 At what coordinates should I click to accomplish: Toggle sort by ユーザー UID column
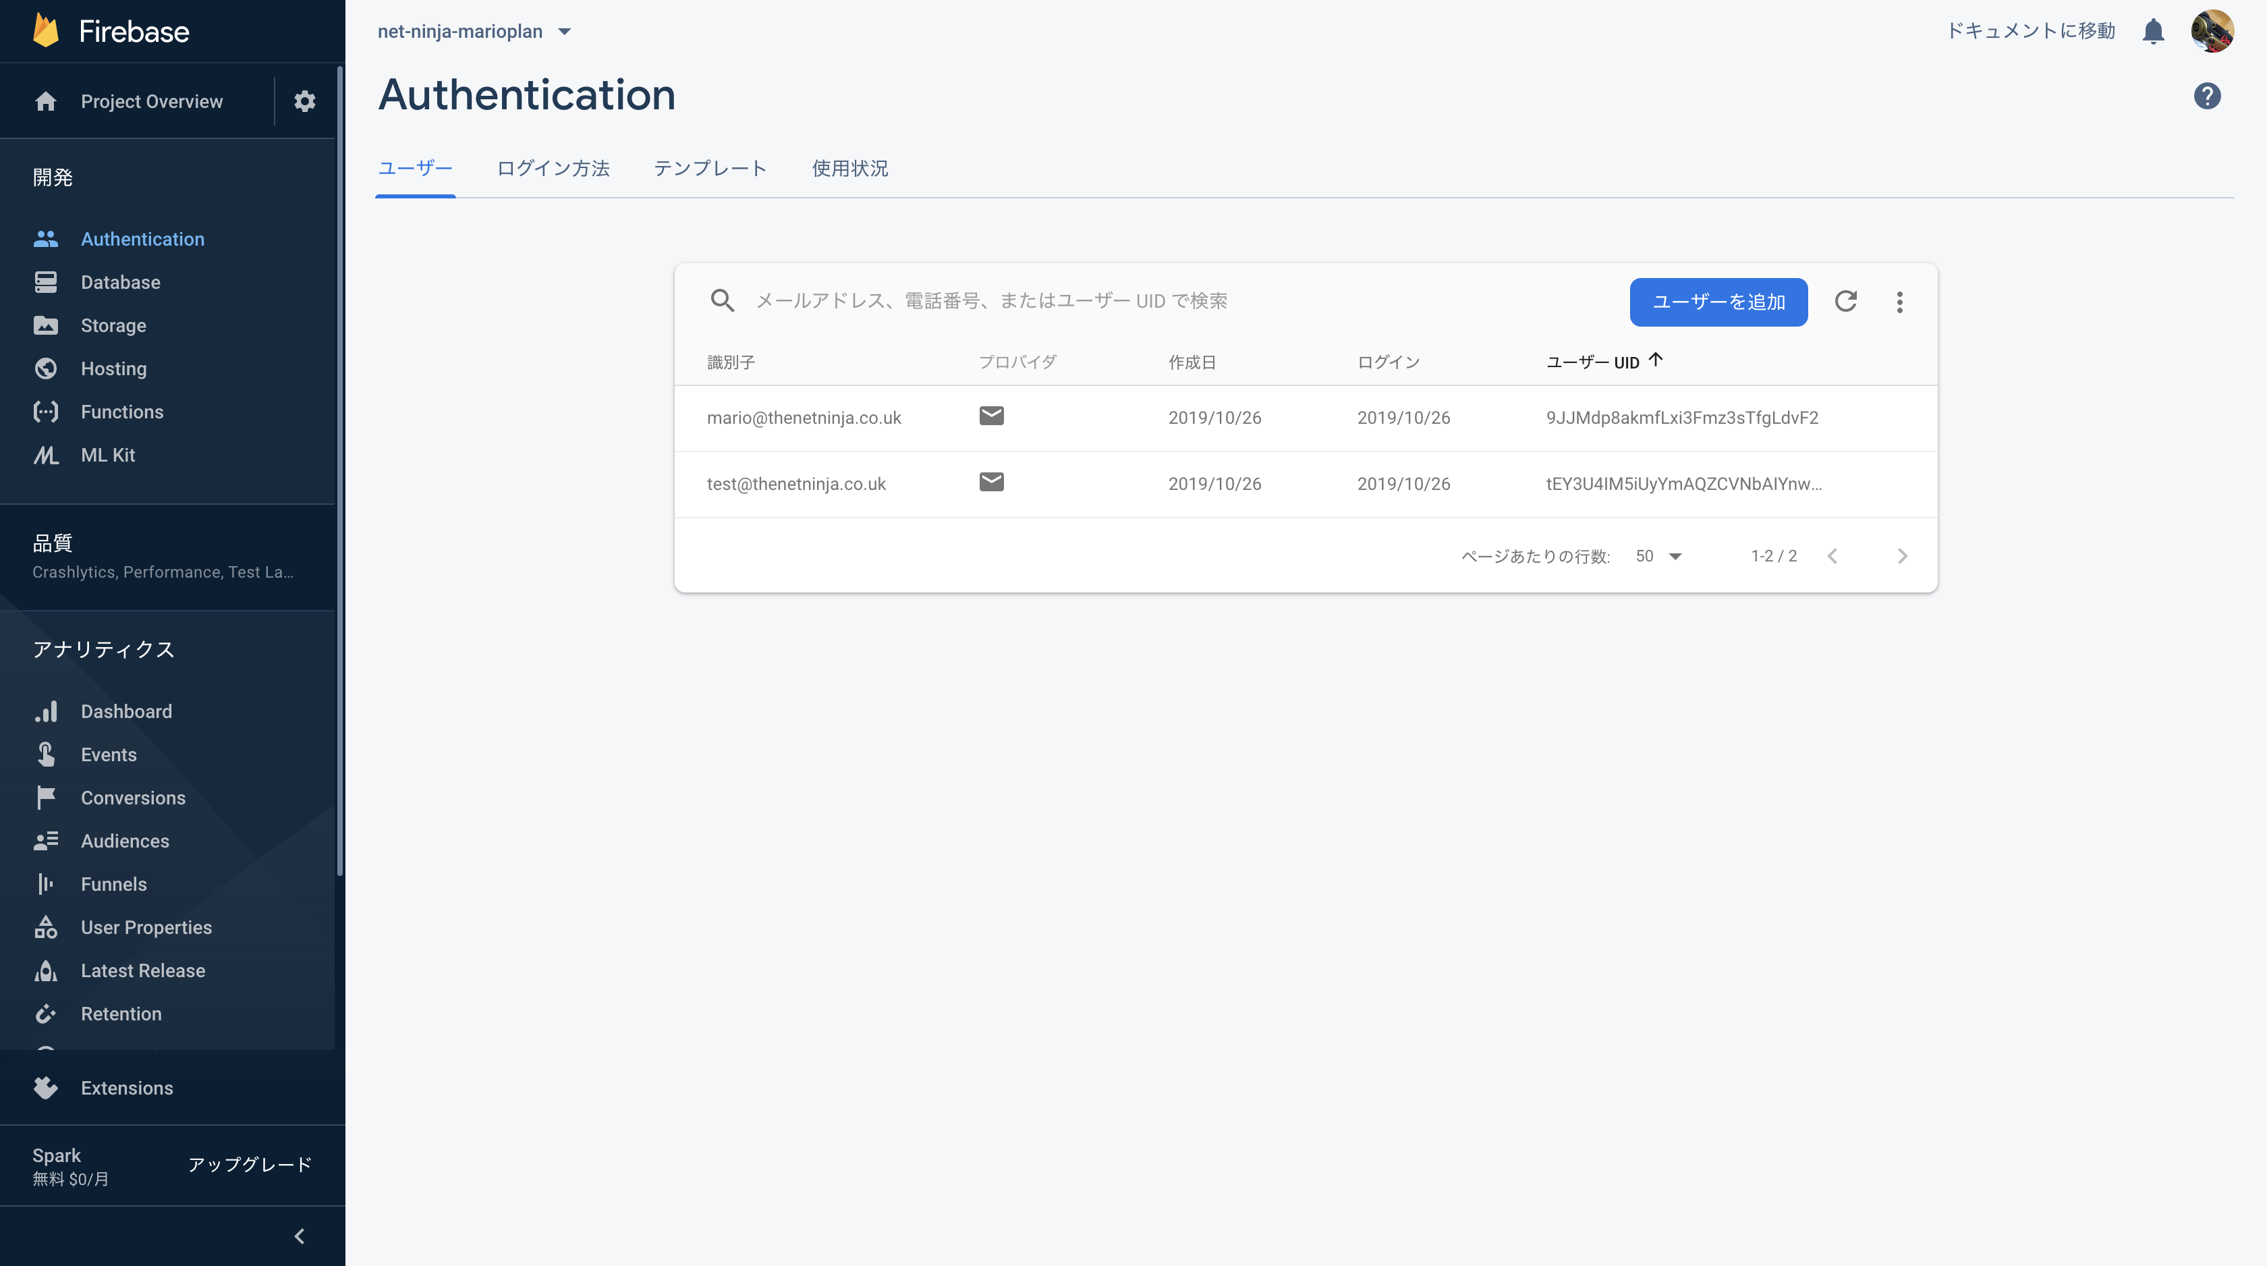click(1604, 361)
